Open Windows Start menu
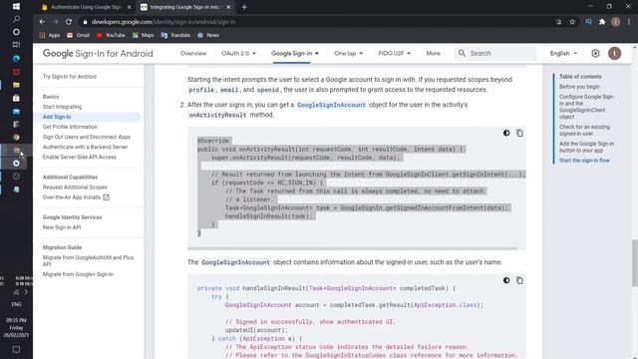Viewport: 638px width, 359px height. (16, 6)
